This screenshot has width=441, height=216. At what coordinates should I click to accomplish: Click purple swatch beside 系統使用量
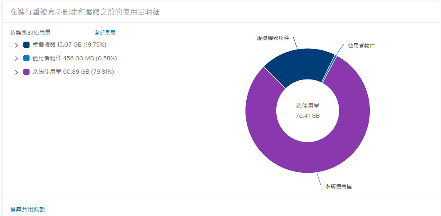26,72
